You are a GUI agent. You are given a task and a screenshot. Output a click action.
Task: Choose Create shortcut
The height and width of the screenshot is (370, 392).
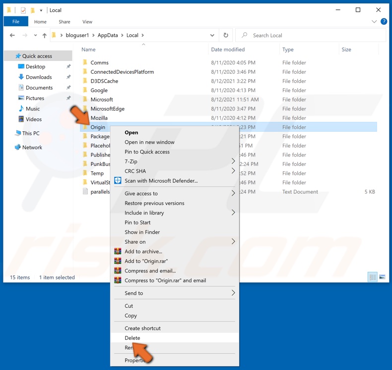point(175,328)
